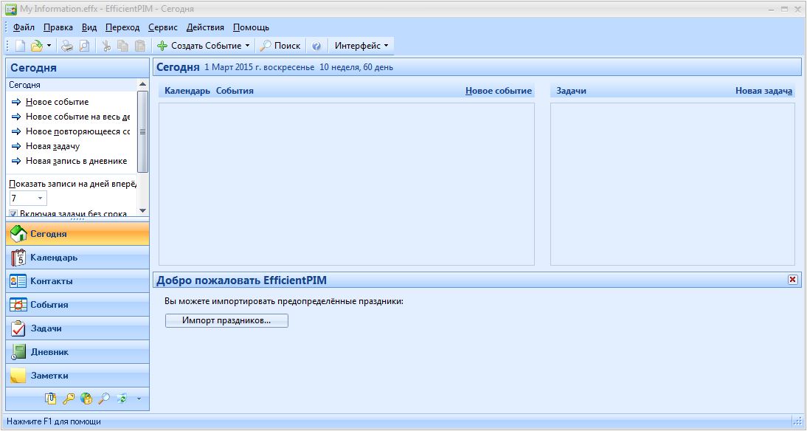Open the Вид menu
Image resolution: width=807 pixels, height=431 pixels.
coord(89,27)
